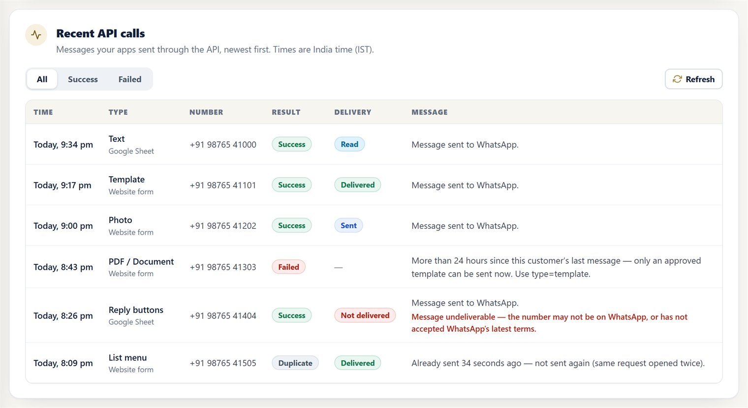This screenshot has height=408, width=748.
Task: Filter calls using the Success tab
Action: tap(83, 79)
